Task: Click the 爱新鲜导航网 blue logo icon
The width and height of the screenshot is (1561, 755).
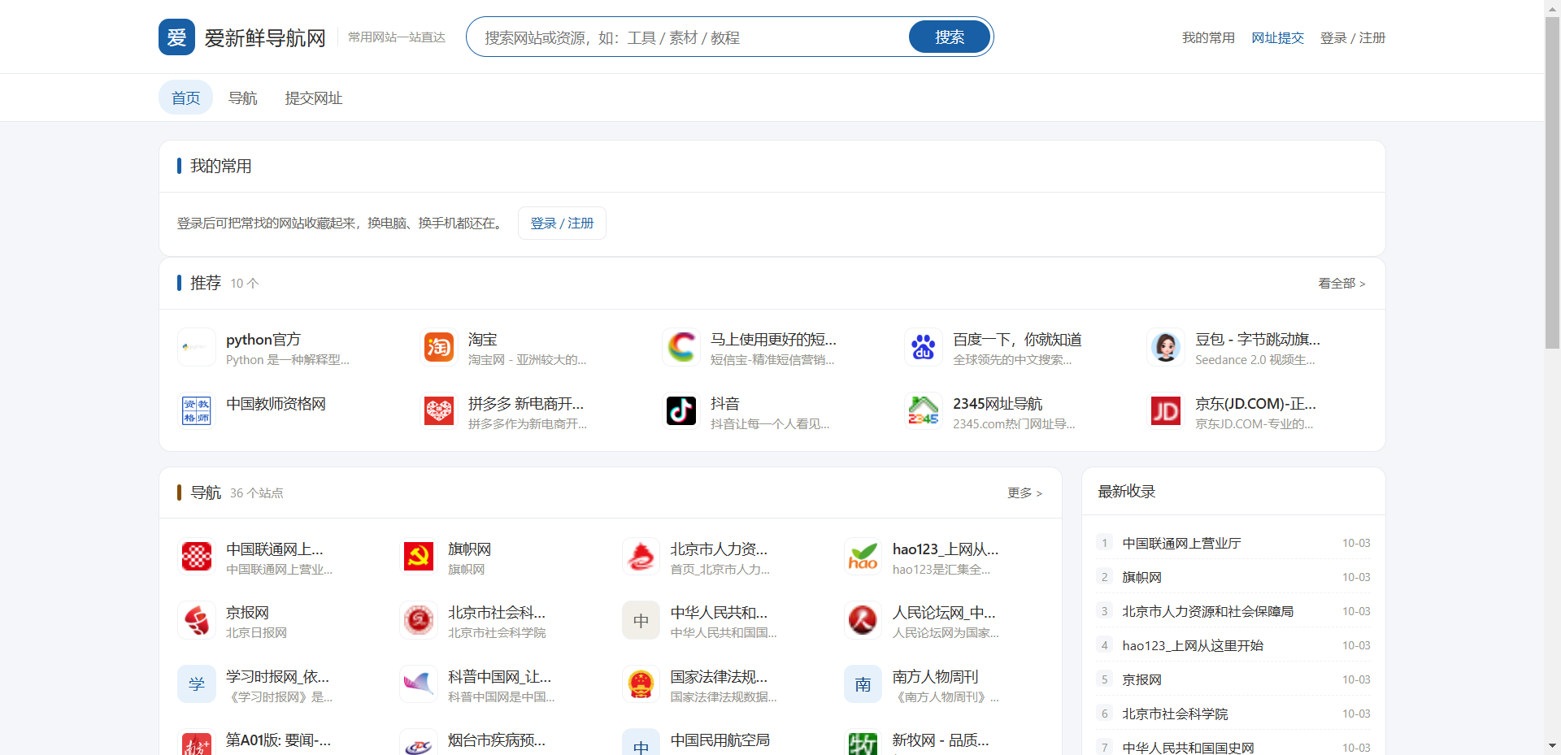Action: 176,37
